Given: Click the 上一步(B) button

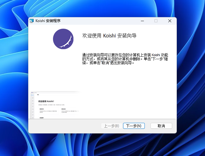Looking at the screenshot, I should click(x=111, y=126).
